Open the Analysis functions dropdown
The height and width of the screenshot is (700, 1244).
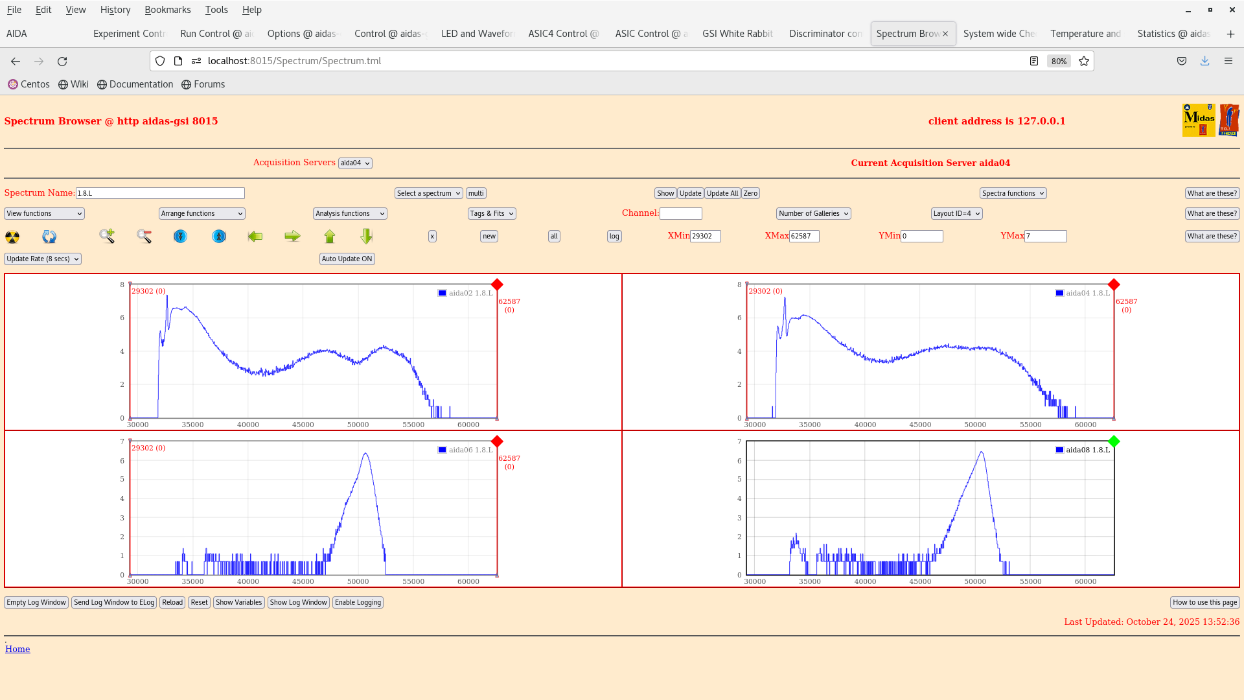(x=349, y=213)
